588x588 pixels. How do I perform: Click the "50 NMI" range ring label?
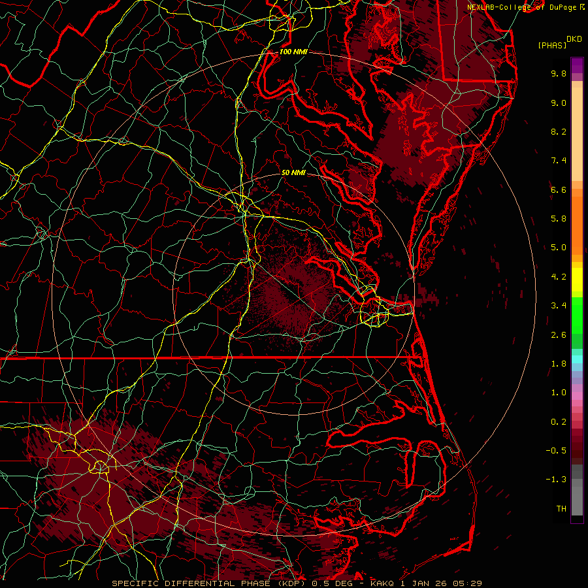coord(293,172)
